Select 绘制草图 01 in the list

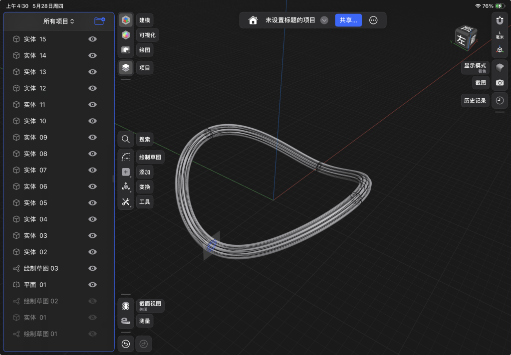(59, 334)
